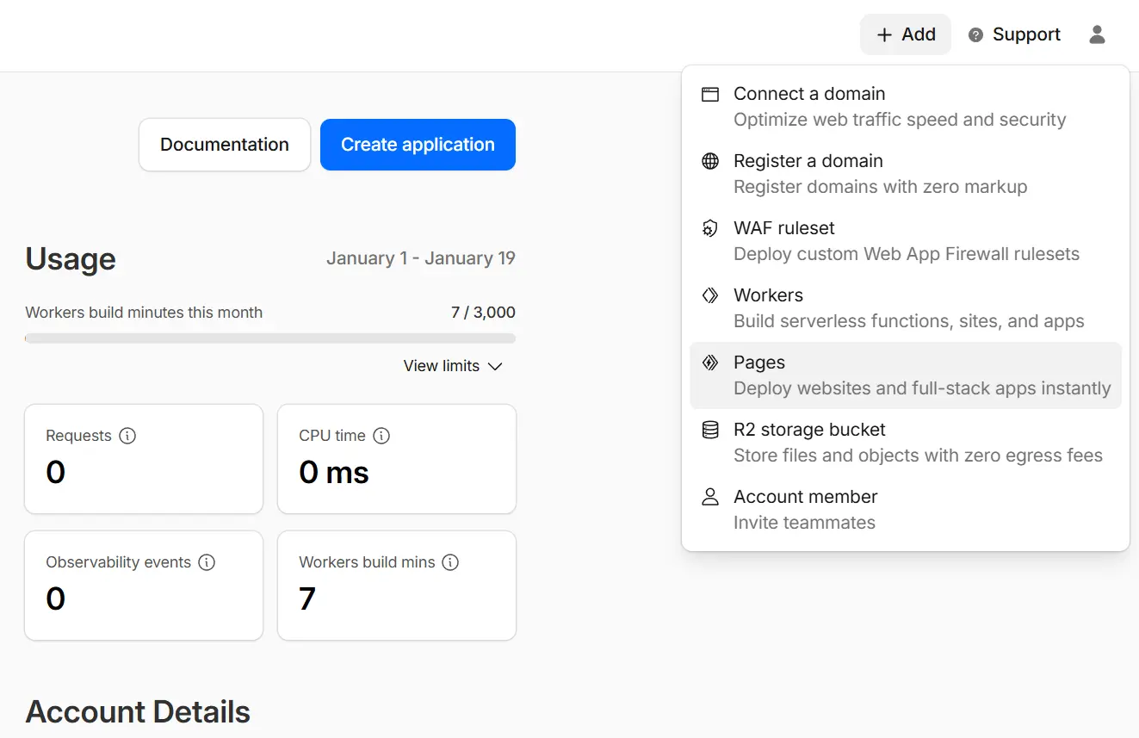Screen dimensions: 1139x738
Task: Click the Workers build minutes progress bar
Action: [x=270, y=338]
